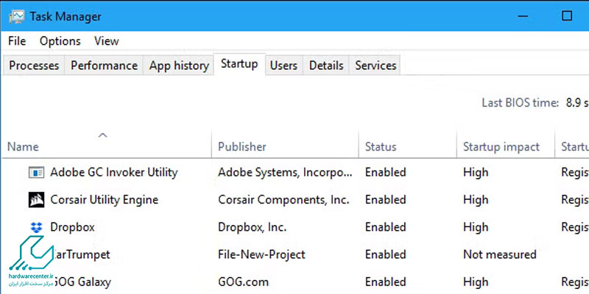Click the Not measured startup impact value
This screenshot has width=589, height=294.
[x=500, y=254]
